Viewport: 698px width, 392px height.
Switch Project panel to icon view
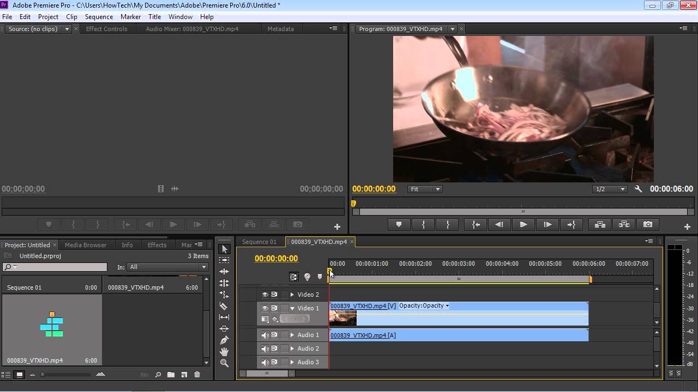pyautogui.click(x=20, y=375)
